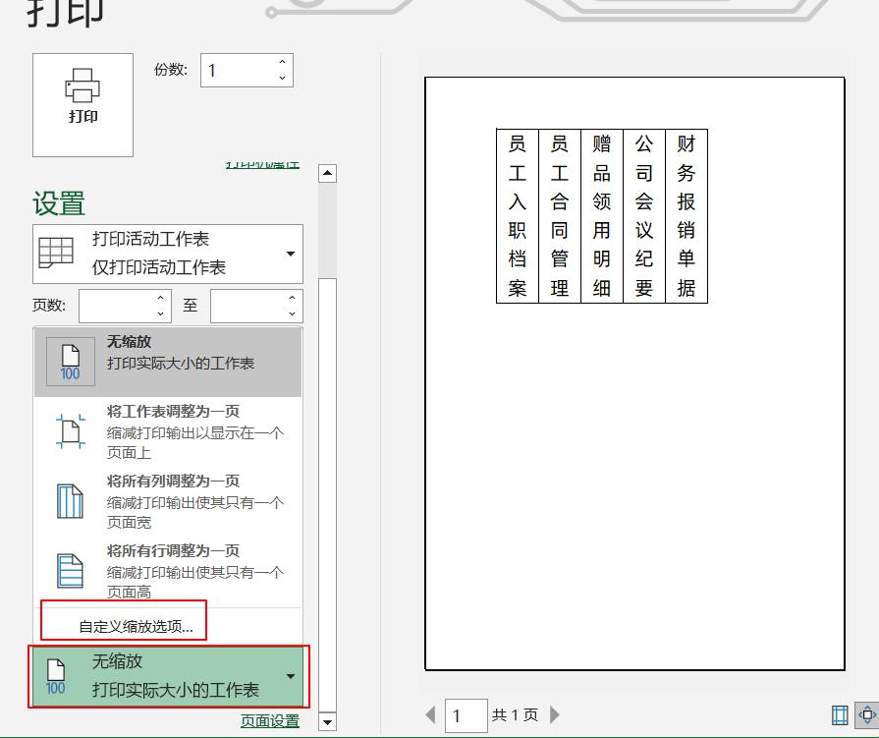Open the 页面设置 page setup link
The width and height of the screenshot is (879, 738).
click(x=270, y=720)
